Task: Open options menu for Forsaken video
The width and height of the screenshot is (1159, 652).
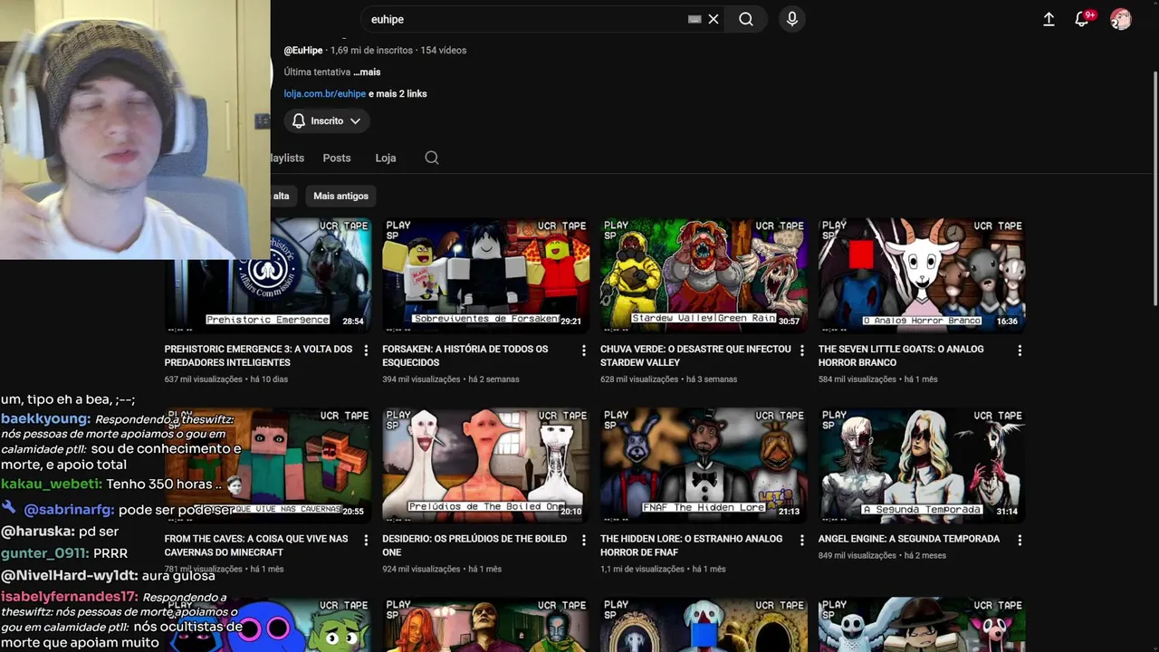Action: 584,350
